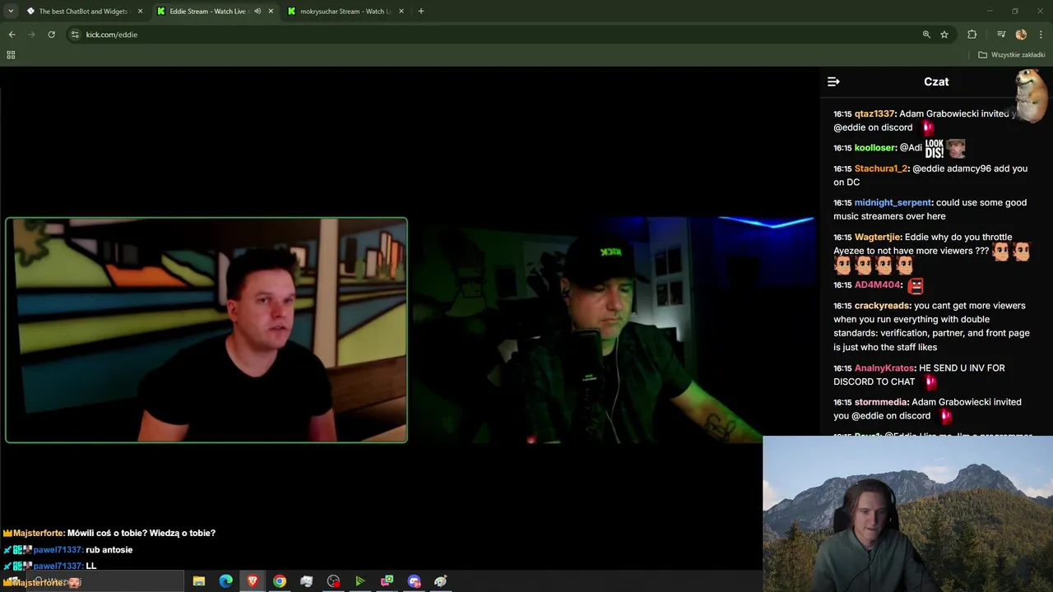This screenshot has width=1053, height=592.
Task: Click the hamster sticker above chat
Action: click(1031, 95)
